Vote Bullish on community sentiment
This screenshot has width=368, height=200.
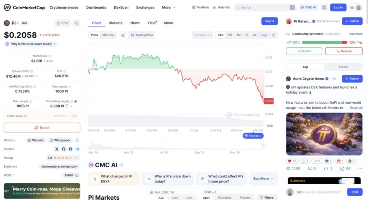[304, 51]
